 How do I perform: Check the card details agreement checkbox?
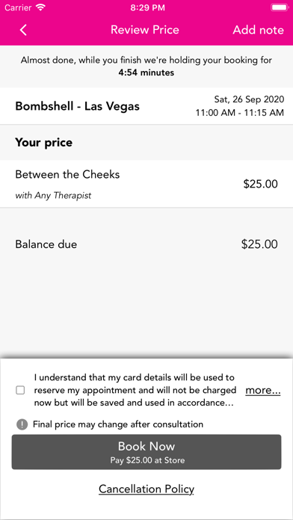tap(21, 390)
